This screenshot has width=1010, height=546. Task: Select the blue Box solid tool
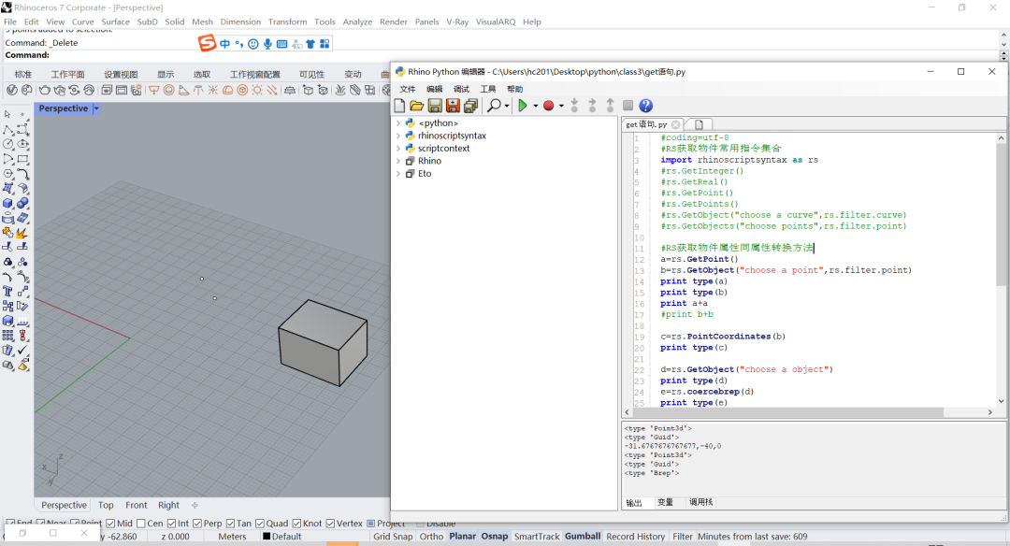pyautogui.click(x=8, y=203)
